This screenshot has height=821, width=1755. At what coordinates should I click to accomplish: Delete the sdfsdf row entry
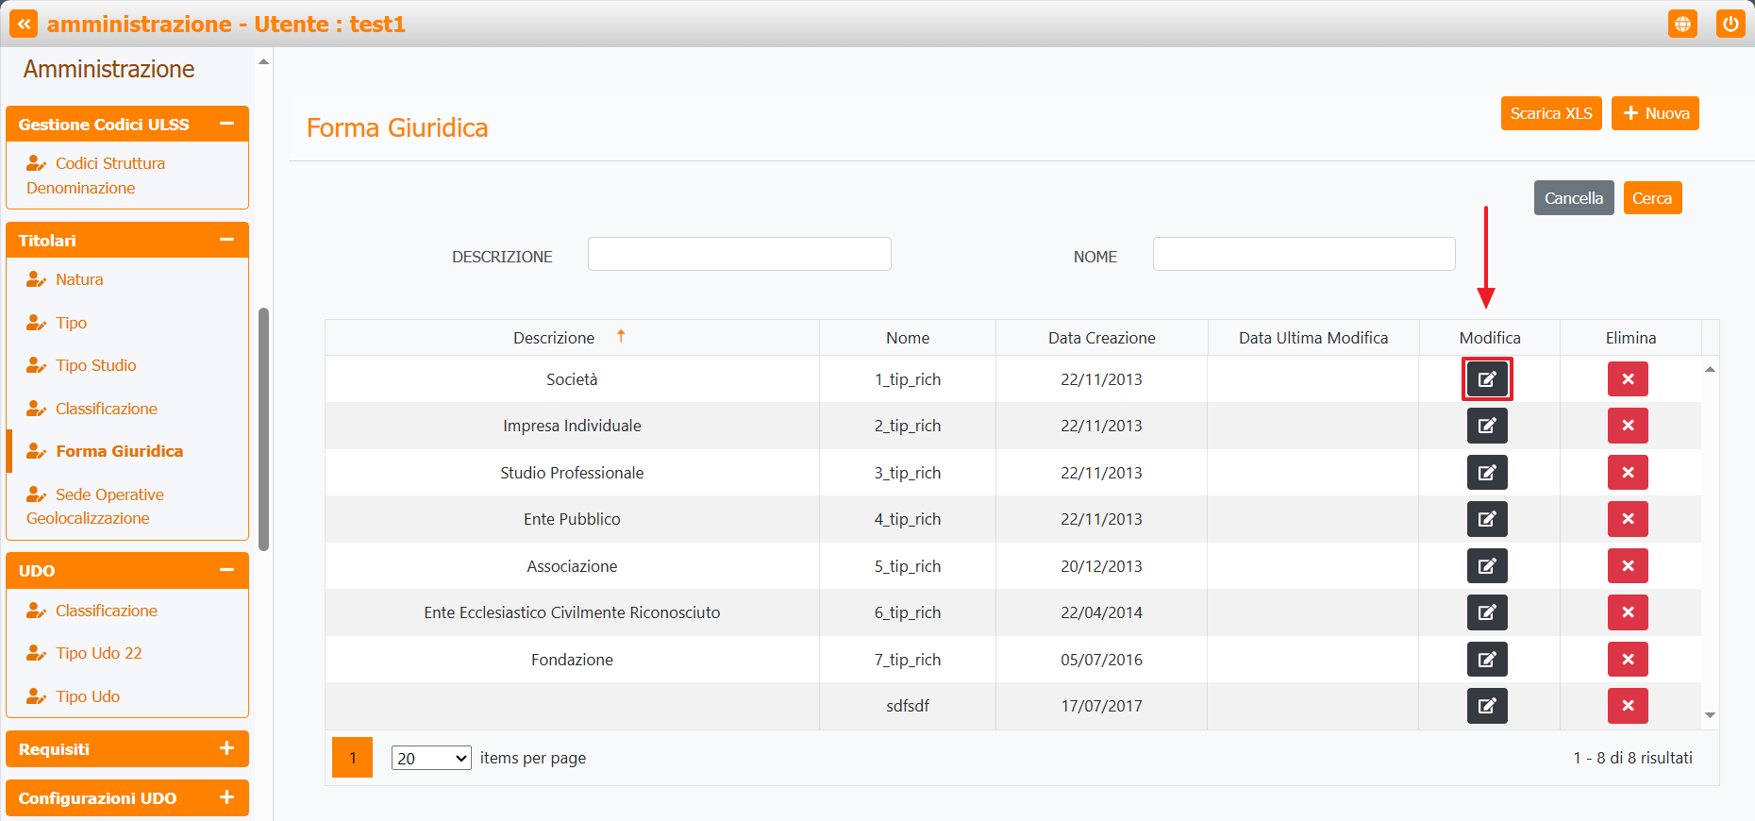(1628, 706)
